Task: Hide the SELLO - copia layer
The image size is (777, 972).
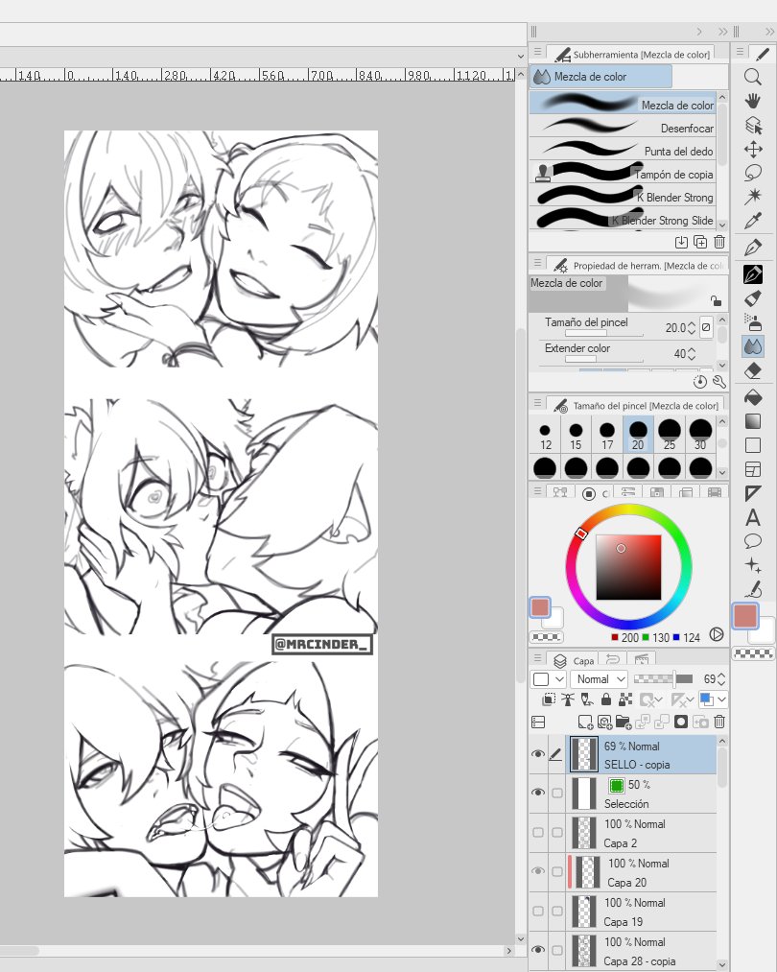Action: pos(538,754)
